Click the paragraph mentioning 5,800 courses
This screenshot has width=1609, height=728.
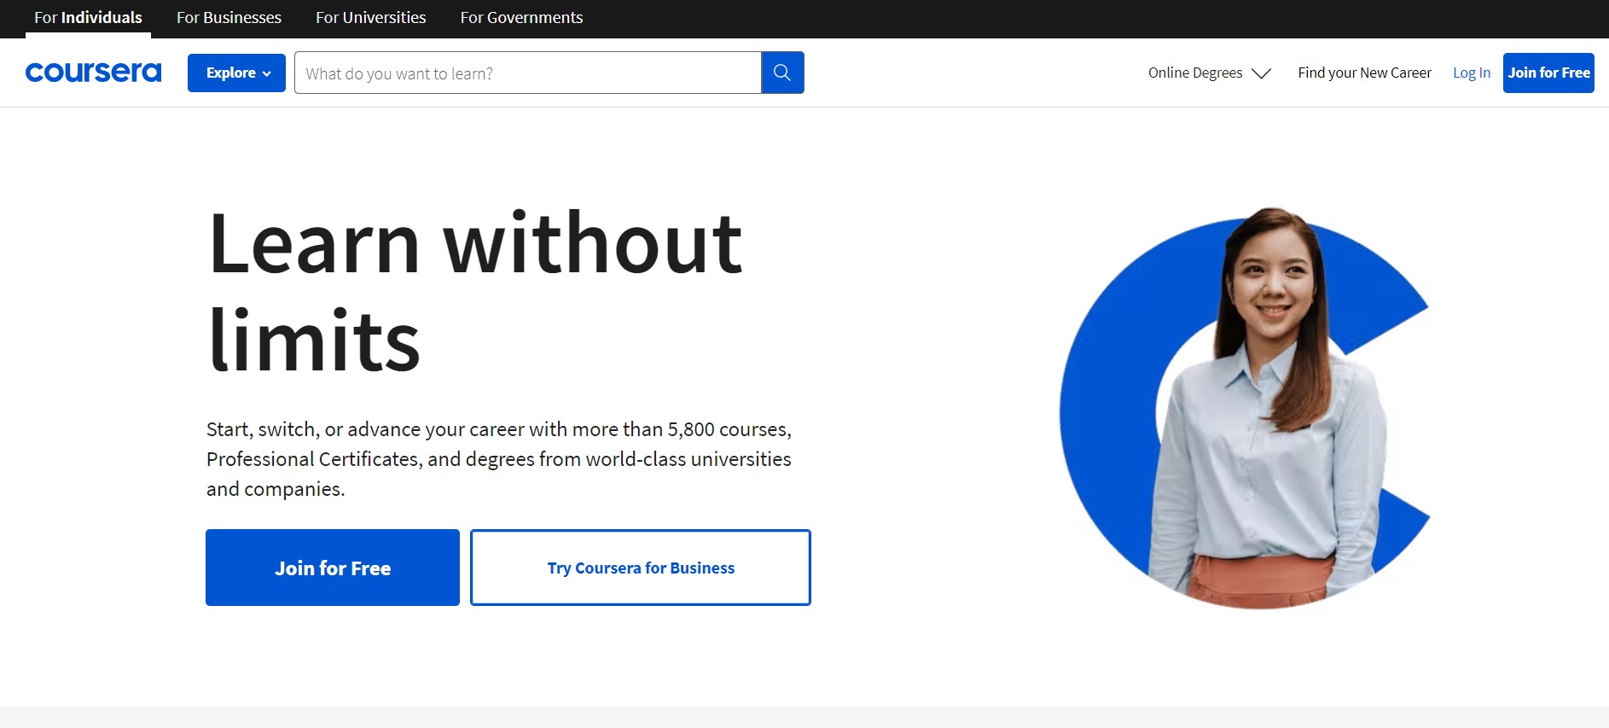click(x=499, y=459)
